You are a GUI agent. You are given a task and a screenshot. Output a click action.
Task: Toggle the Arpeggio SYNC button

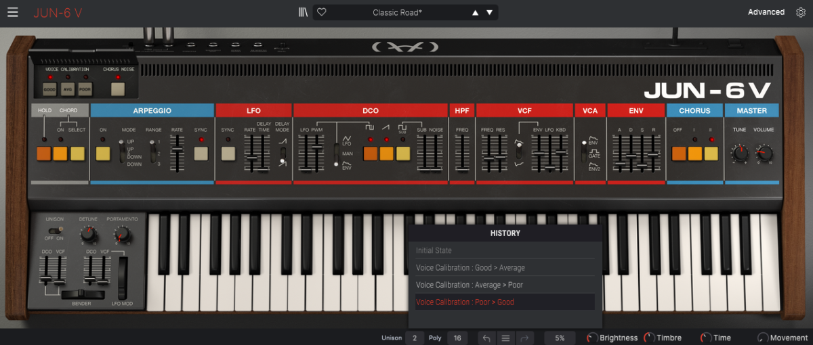click(x=201, y=154)
